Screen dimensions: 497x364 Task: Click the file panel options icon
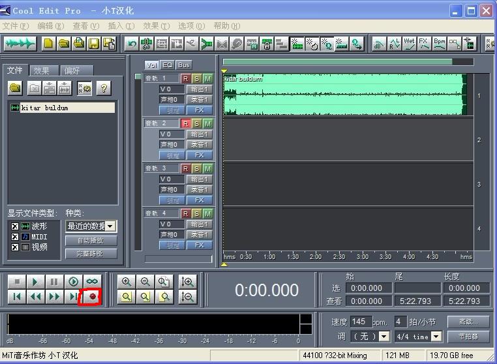pos(84,88)
